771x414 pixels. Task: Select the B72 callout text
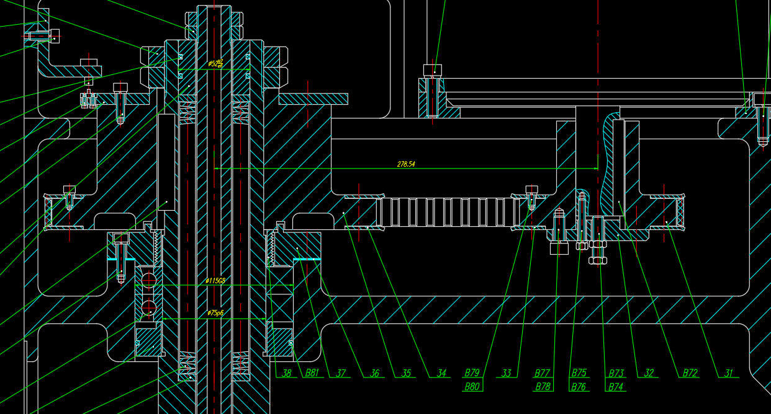click(x=690, y=373)
